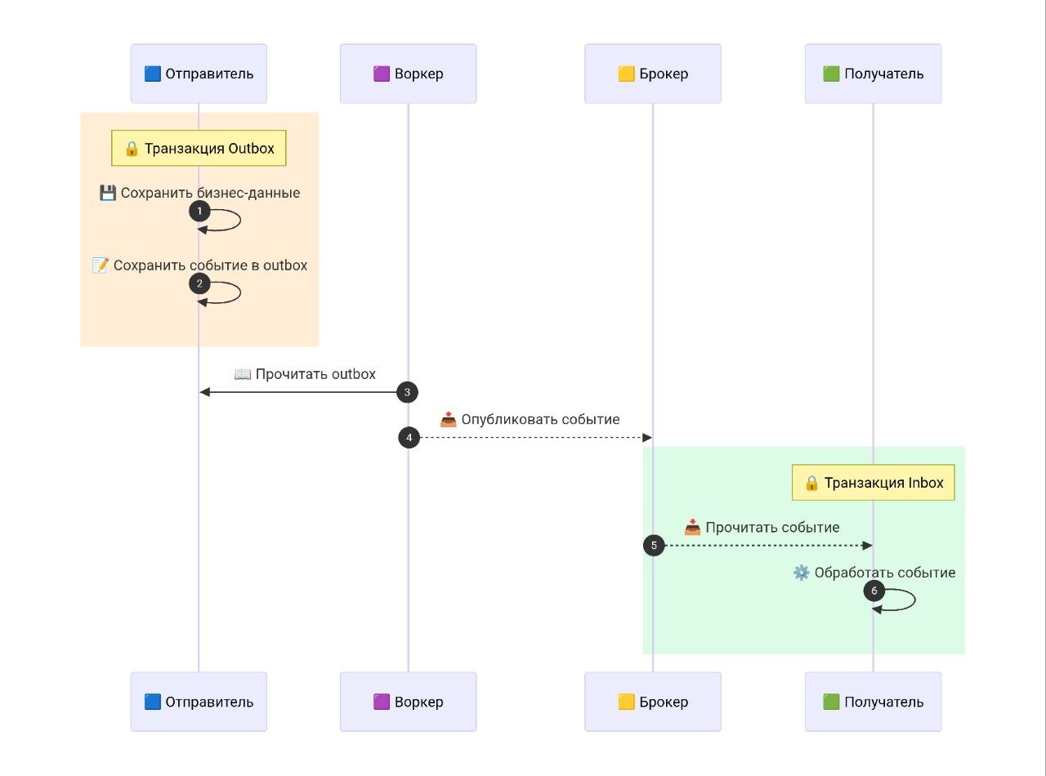This screenshot has height=776, width=1046.
Task: Click the memo icon beside Сохранить событие в outbox
Action: pyautogui.click(x=101, y=265)
